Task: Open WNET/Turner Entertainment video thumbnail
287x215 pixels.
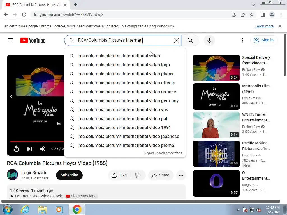Action: (216, 125)
